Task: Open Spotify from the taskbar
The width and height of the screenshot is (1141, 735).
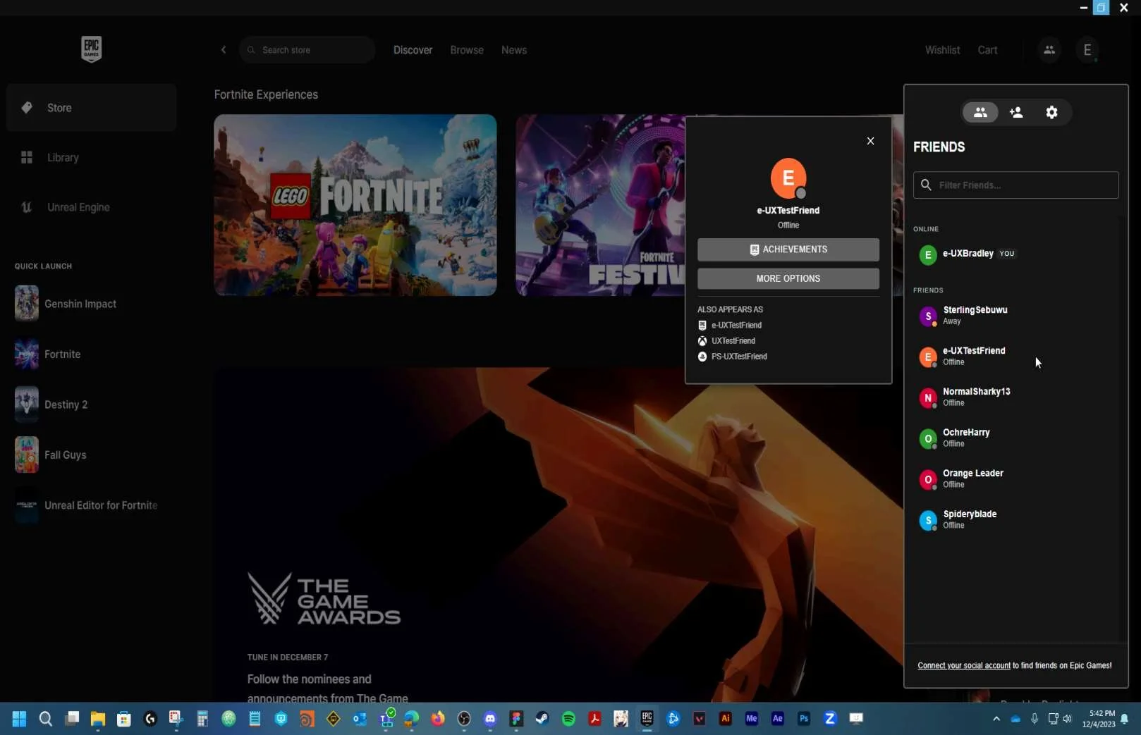Action: tap(568, 719)
